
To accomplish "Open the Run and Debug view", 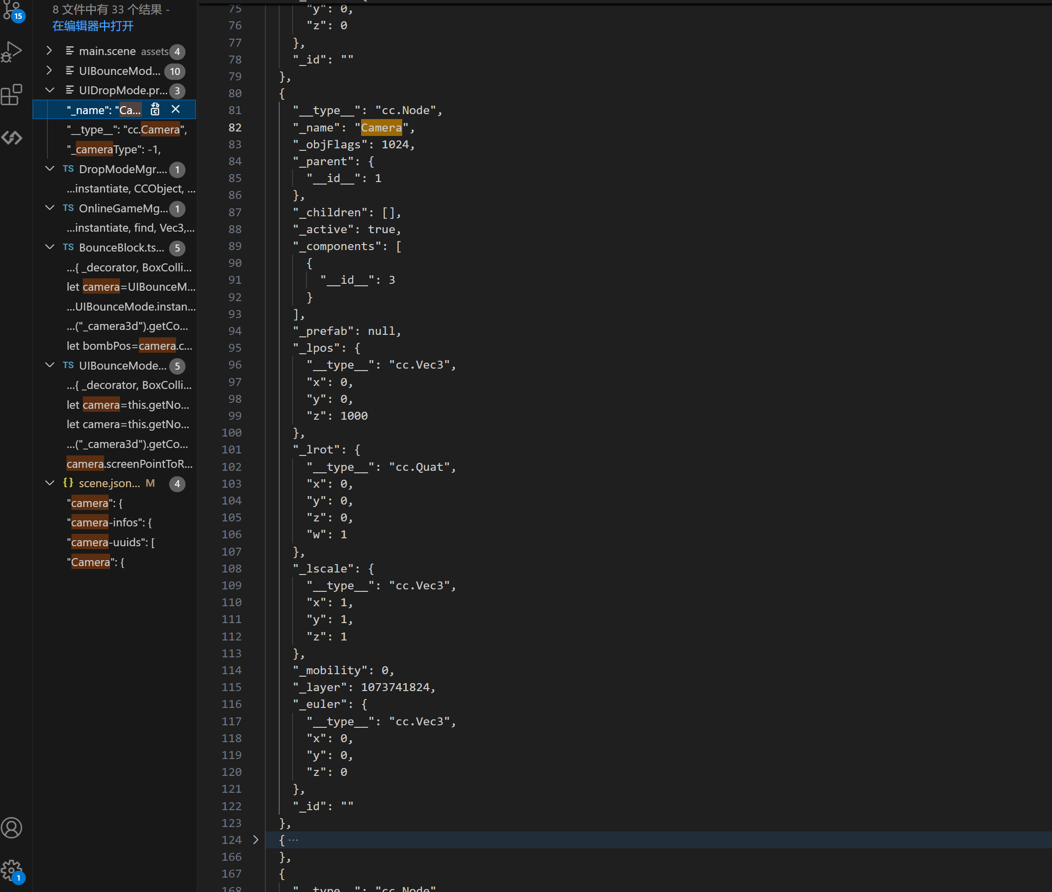I will pyautogui.click(x=12, y=52).
